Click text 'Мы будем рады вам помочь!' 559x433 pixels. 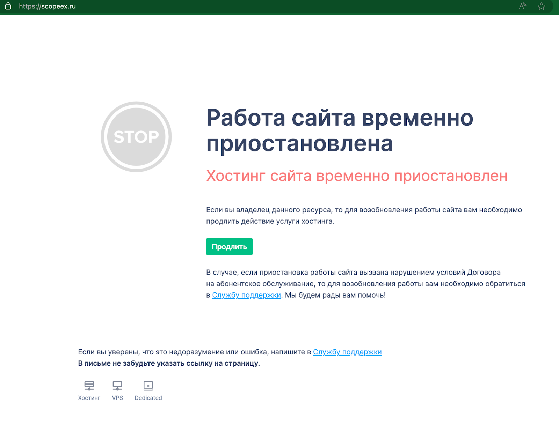pos(335,295)
